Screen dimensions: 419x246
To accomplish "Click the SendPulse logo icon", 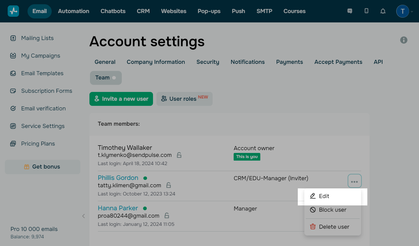I will pos(13,11).
